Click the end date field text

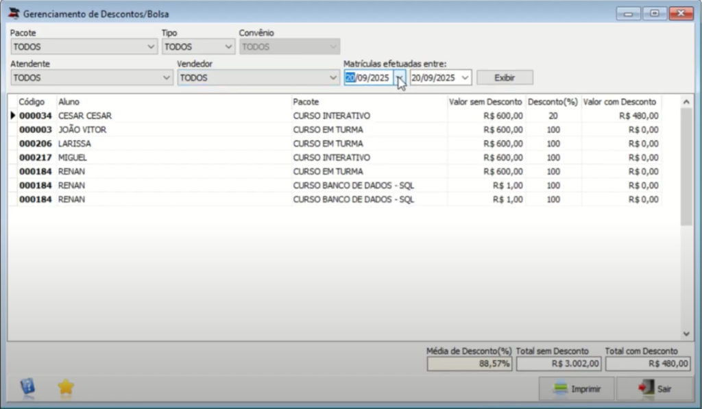tap(433, 78)
